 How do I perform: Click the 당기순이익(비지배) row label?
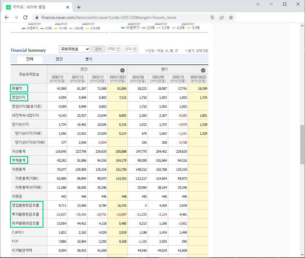[30, 142]
